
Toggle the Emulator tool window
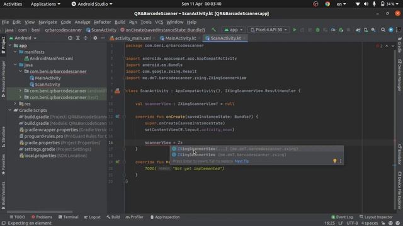tap(399, 154)
